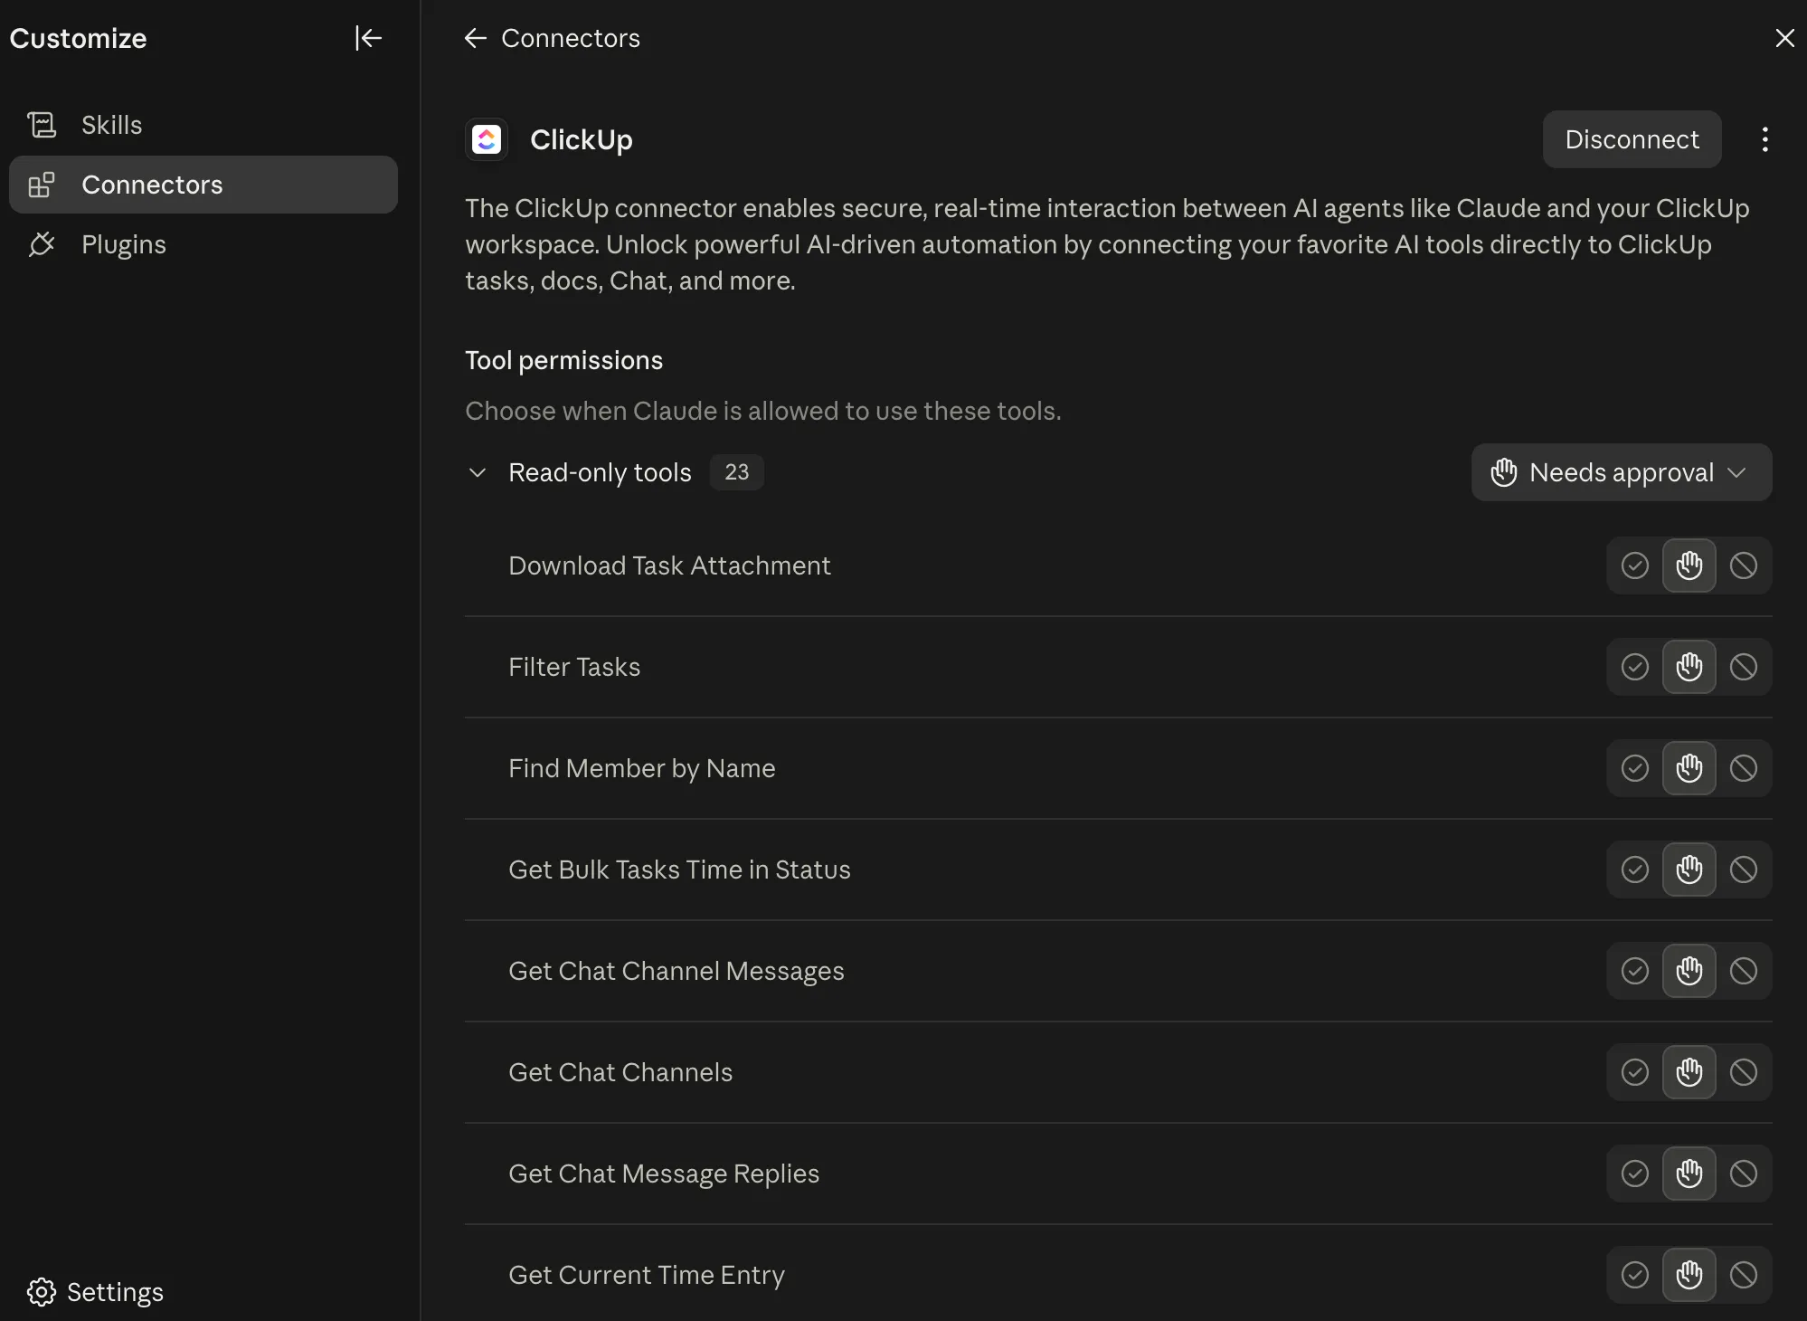Select the Connectors sidebar item
The image size is (1807, 1321).
click(x=203, y=185)
